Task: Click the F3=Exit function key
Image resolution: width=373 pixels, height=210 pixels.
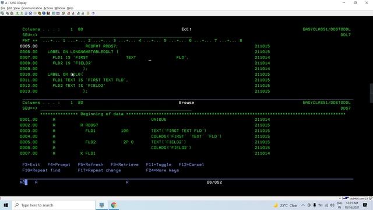Action: coord(31,164)
